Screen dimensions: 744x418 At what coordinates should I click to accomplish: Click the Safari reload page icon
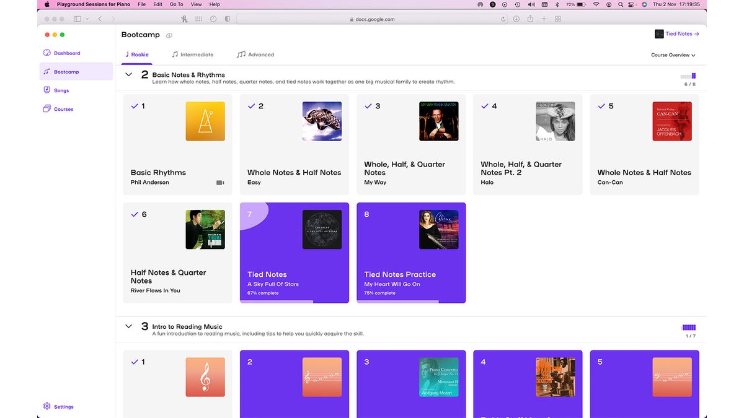pos(503,19)
